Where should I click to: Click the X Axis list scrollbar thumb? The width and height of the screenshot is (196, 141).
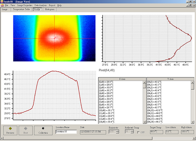click(x=144, y=86)
